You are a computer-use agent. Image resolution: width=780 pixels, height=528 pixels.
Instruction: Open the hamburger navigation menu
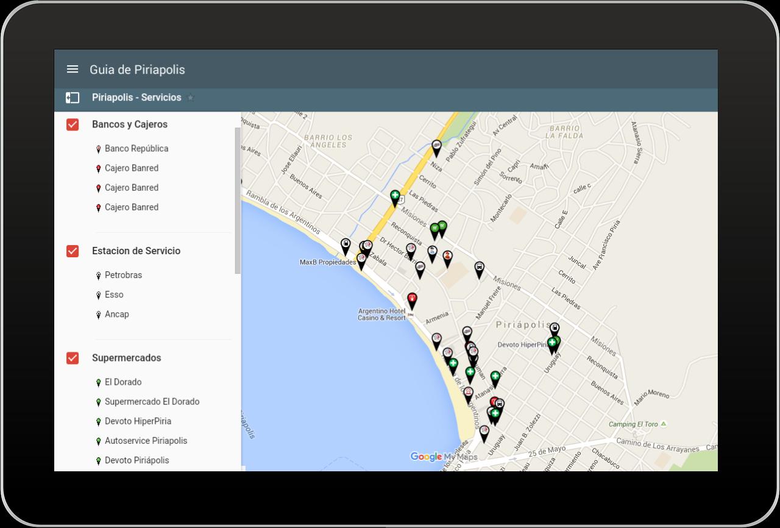pos(73,70)
